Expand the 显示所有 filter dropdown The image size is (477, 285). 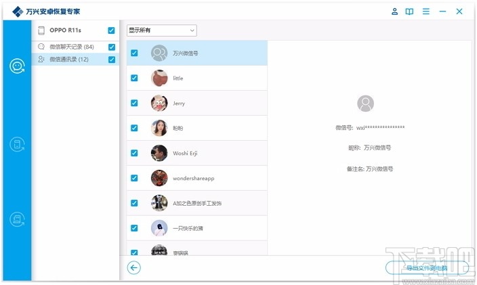[162, 30]
